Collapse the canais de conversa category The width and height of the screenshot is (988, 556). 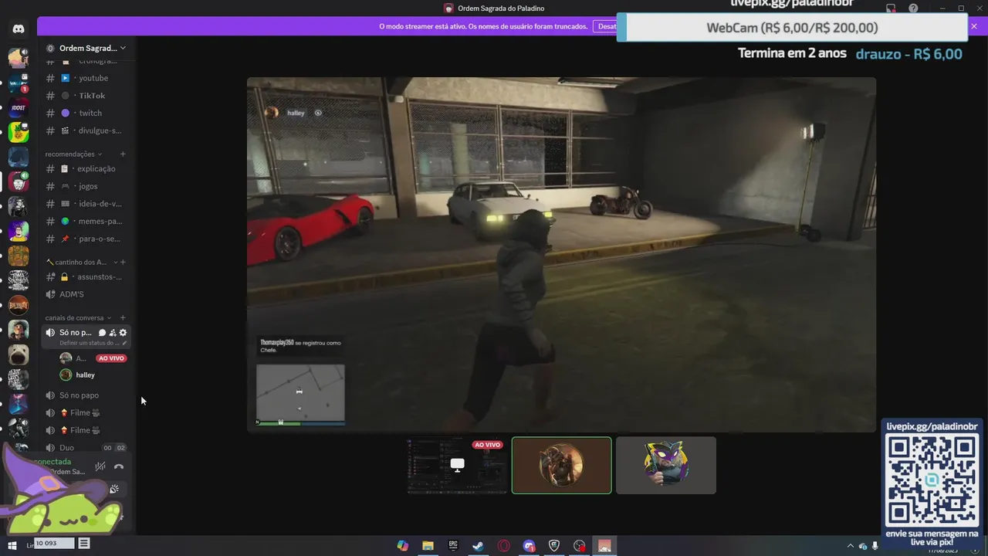79,317
